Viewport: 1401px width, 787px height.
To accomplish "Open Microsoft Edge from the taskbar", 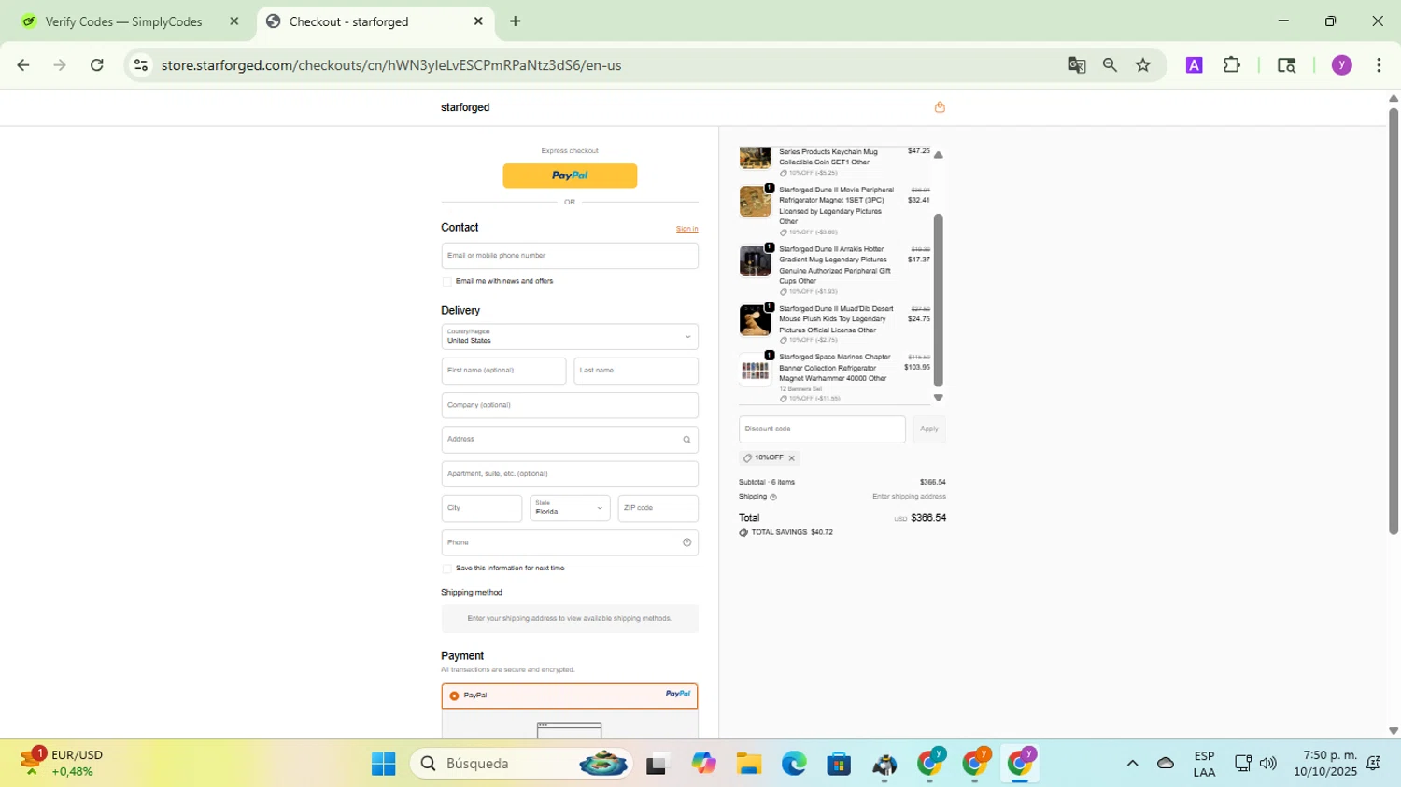I will [x=794, y=764].
